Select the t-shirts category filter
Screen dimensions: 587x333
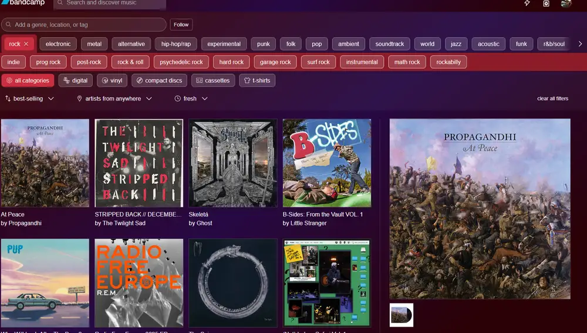(x=257, y=80)
